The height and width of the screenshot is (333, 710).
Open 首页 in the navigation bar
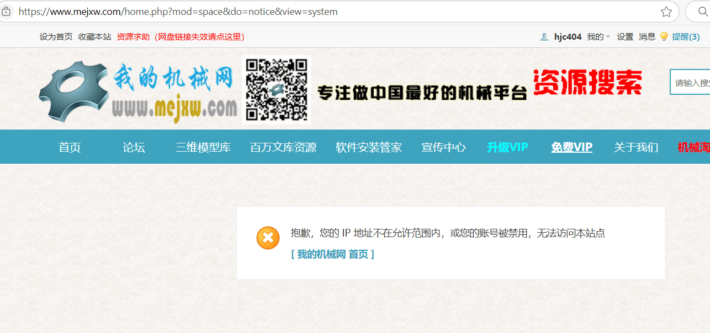(70, 147)
